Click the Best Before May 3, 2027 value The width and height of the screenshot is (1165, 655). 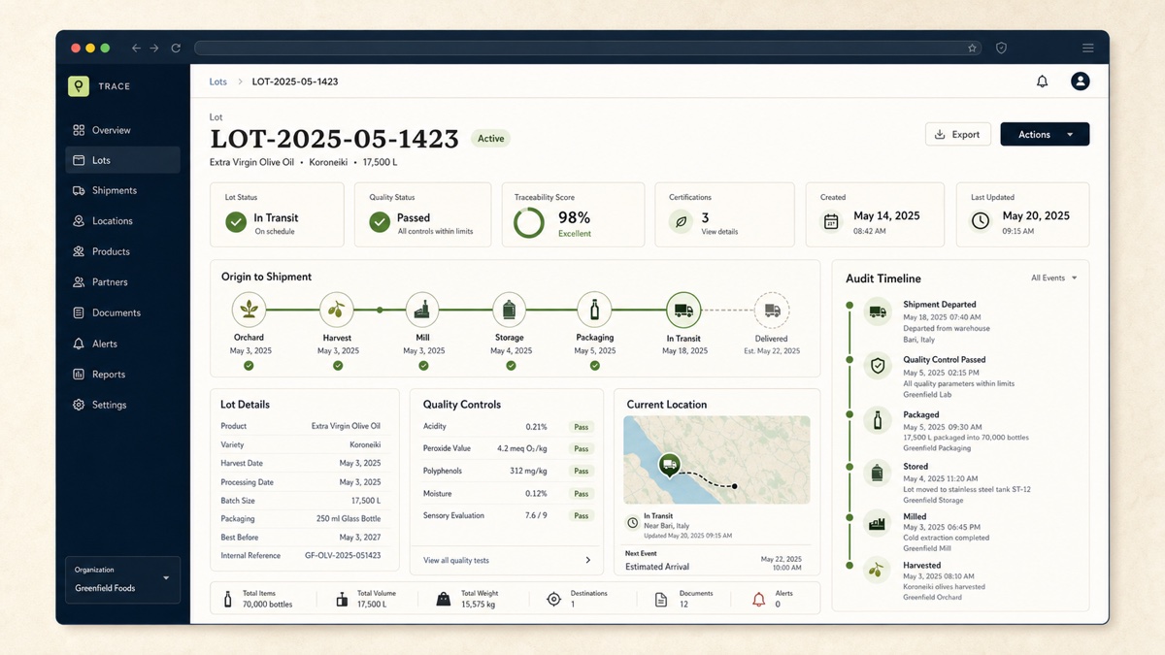click(360, 538)
